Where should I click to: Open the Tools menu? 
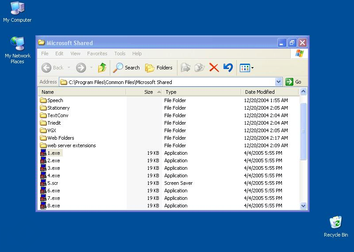[119, 53]
